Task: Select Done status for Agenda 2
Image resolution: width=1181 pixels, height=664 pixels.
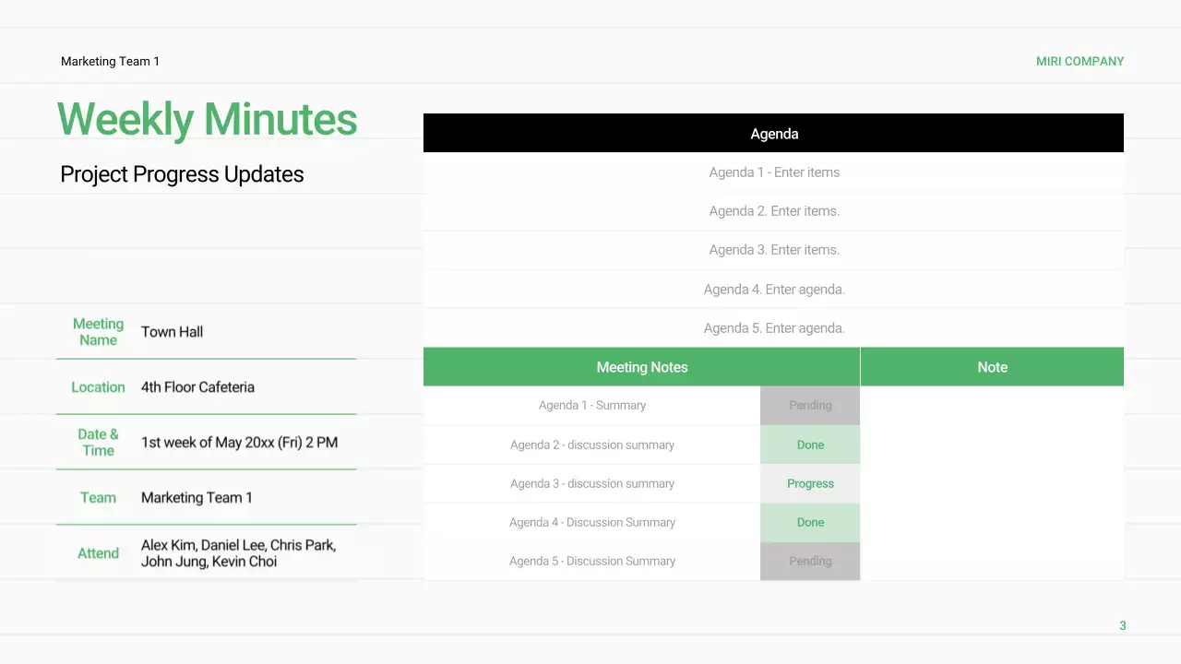Action: (x=810, y=445)
